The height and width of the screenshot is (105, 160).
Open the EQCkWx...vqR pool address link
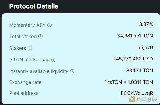tap(137, 93)
